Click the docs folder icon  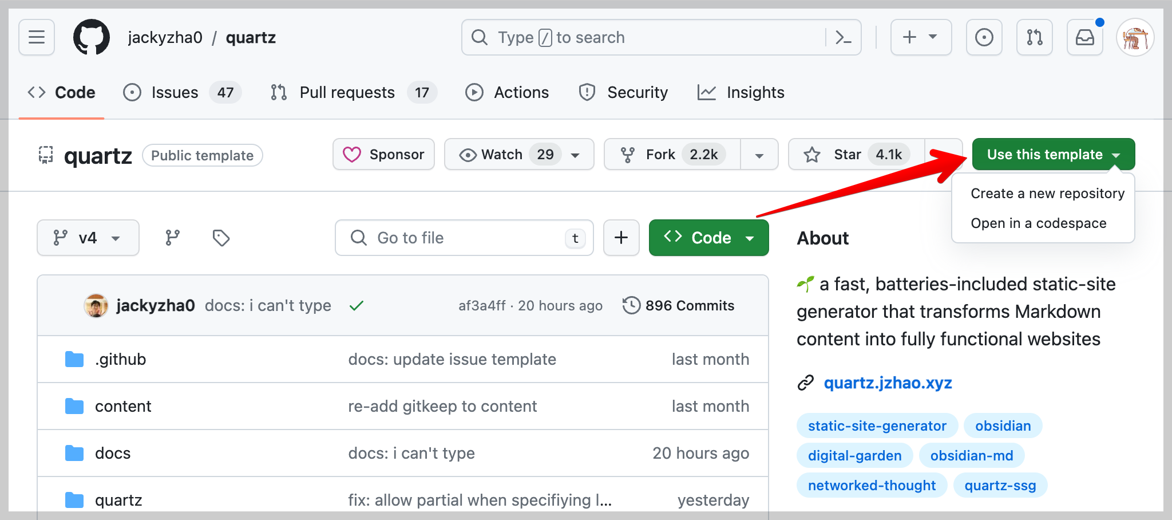74,453
